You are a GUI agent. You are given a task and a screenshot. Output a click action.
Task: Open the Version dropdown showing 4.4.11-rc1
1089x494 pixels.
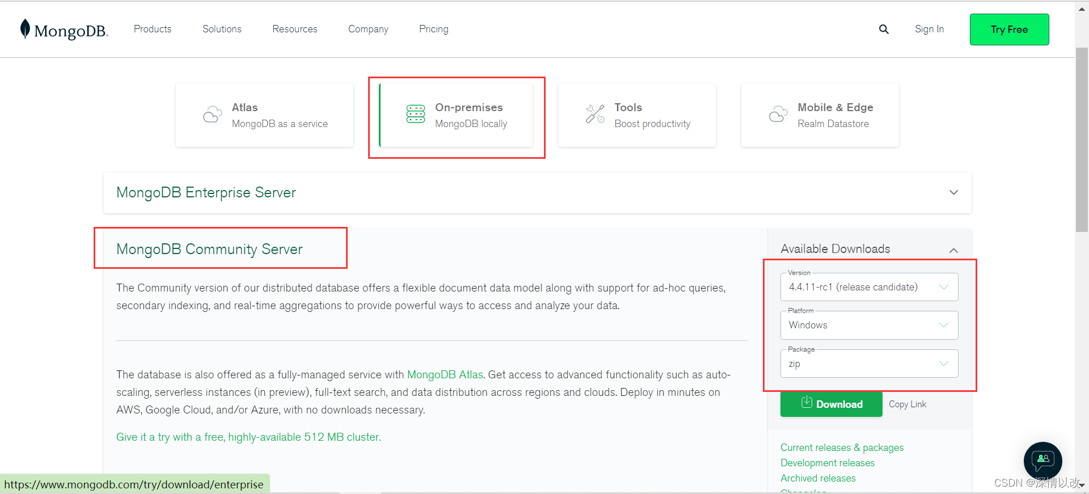click(869, 287)
